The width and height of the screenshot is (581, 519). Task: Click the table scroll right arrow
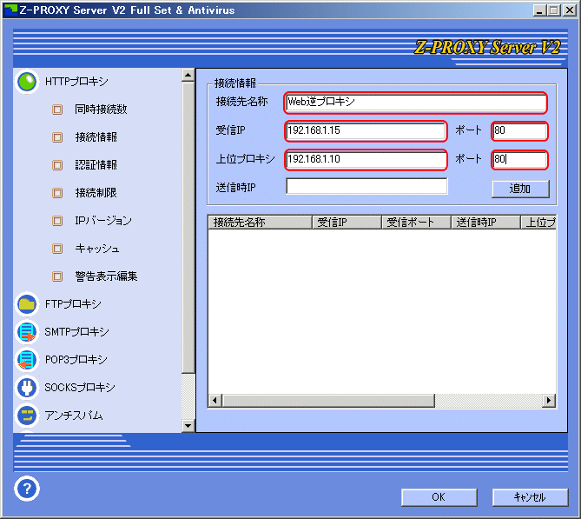click(x=549, y=400)
